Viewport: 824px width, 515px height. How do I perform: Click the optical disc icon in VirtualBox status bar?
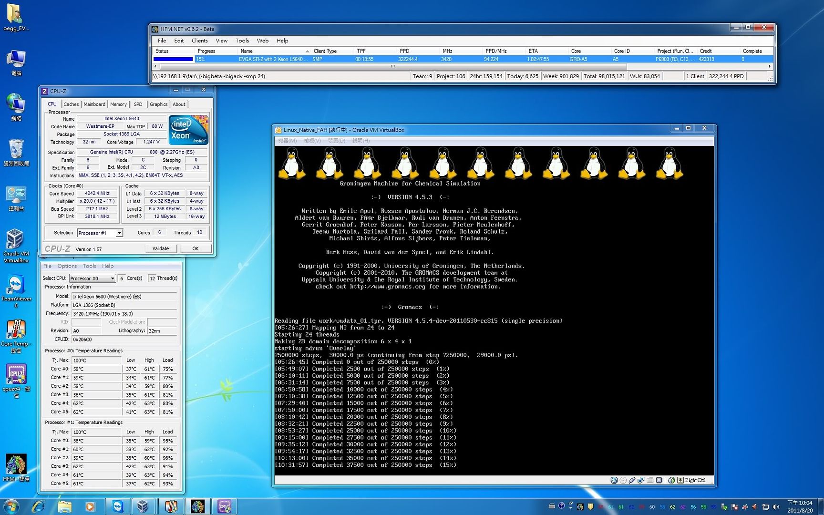click(623, 480)
